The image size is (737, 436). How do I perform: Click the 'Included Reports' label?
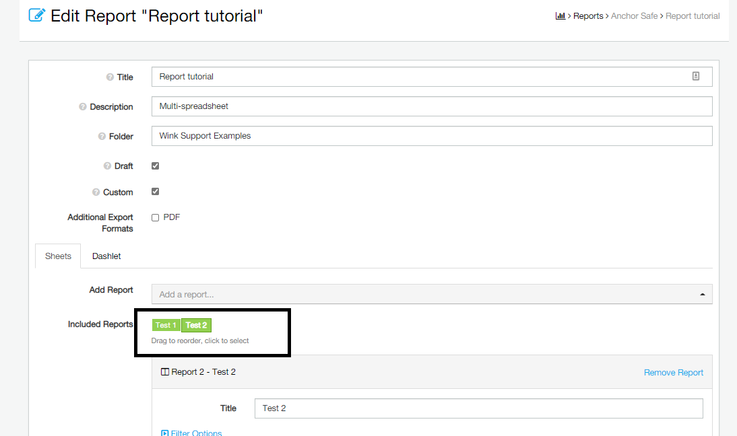tap(100, 324)
